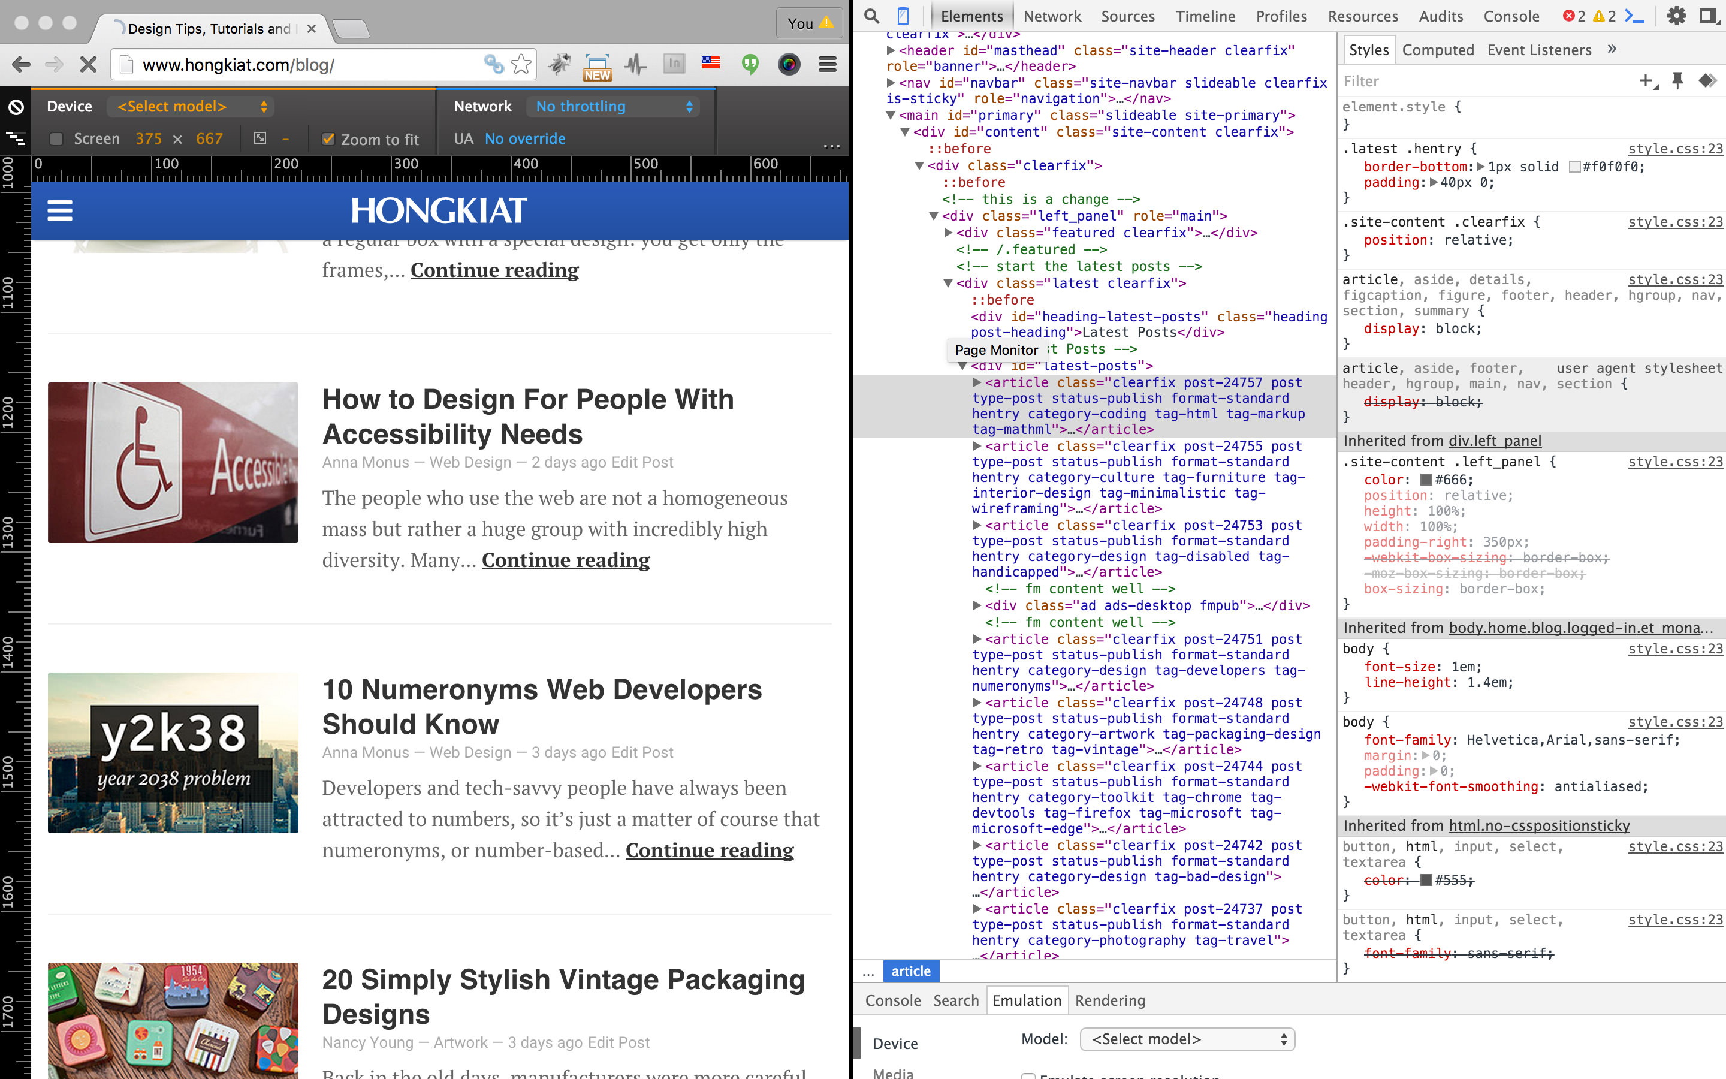Click the bookmark star in the address bar
This screenshot has width=1726, height=1079.
[522, 64]
